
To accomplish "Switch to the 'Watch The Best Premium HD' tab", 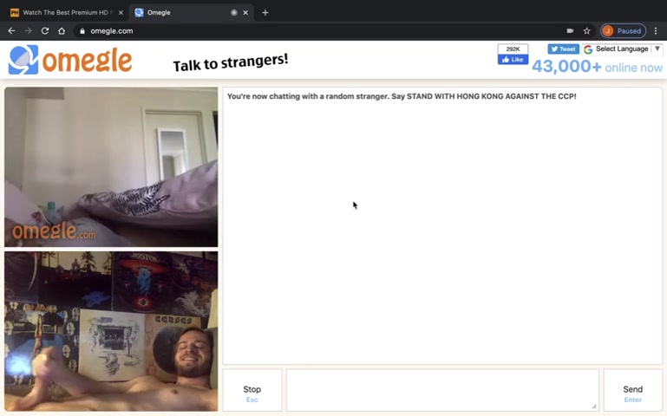I will pyautogui.click(x=66, y=13).
